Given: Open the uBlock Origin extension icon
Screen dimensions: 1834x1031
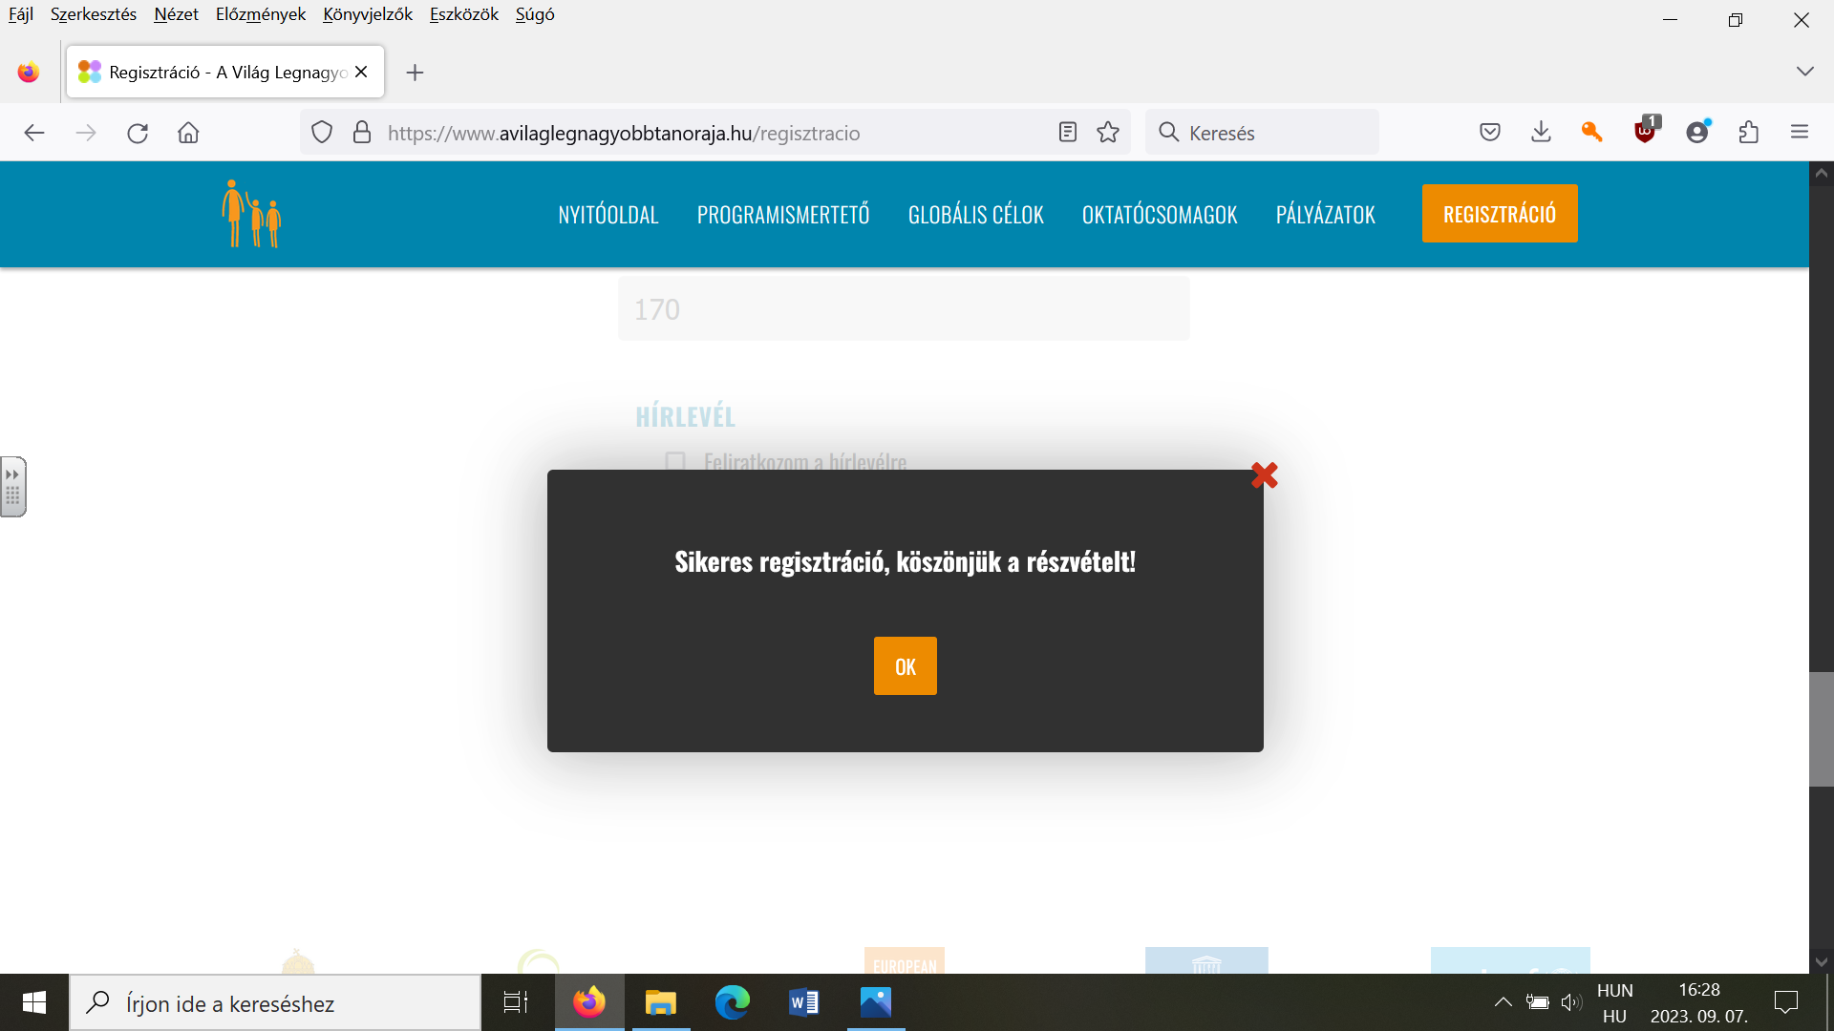Looking at the screenshot, I should [1646, 131].
